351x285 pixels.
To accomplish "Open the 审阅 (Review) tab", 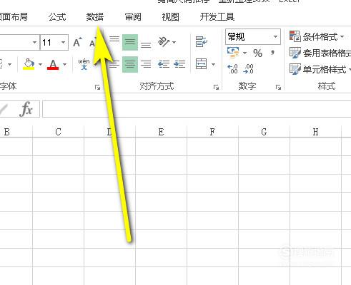I will (133, 17).
